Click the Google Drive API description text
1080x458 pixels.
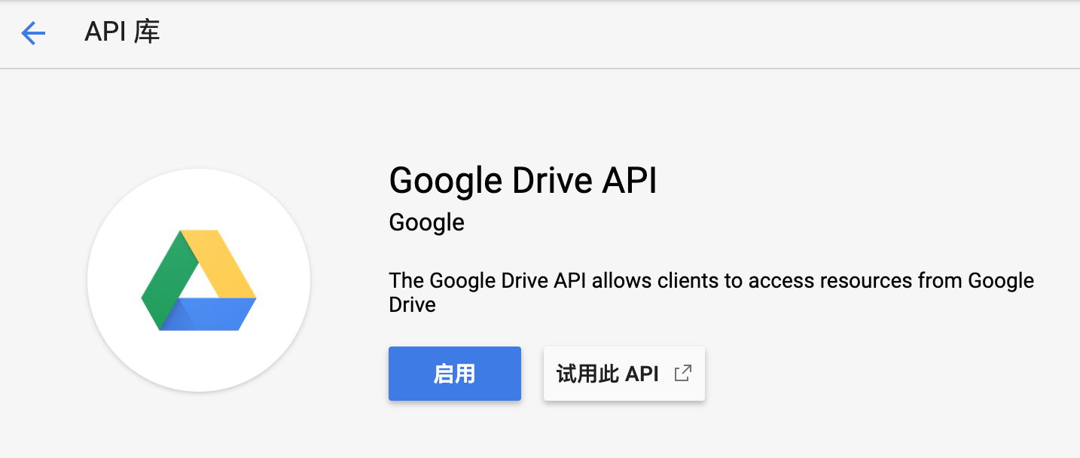pos(711,292)
